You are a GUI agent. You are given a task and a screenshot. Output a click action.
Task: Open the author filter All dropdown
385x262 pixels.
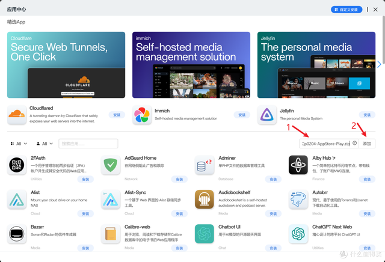coord(45,144)
